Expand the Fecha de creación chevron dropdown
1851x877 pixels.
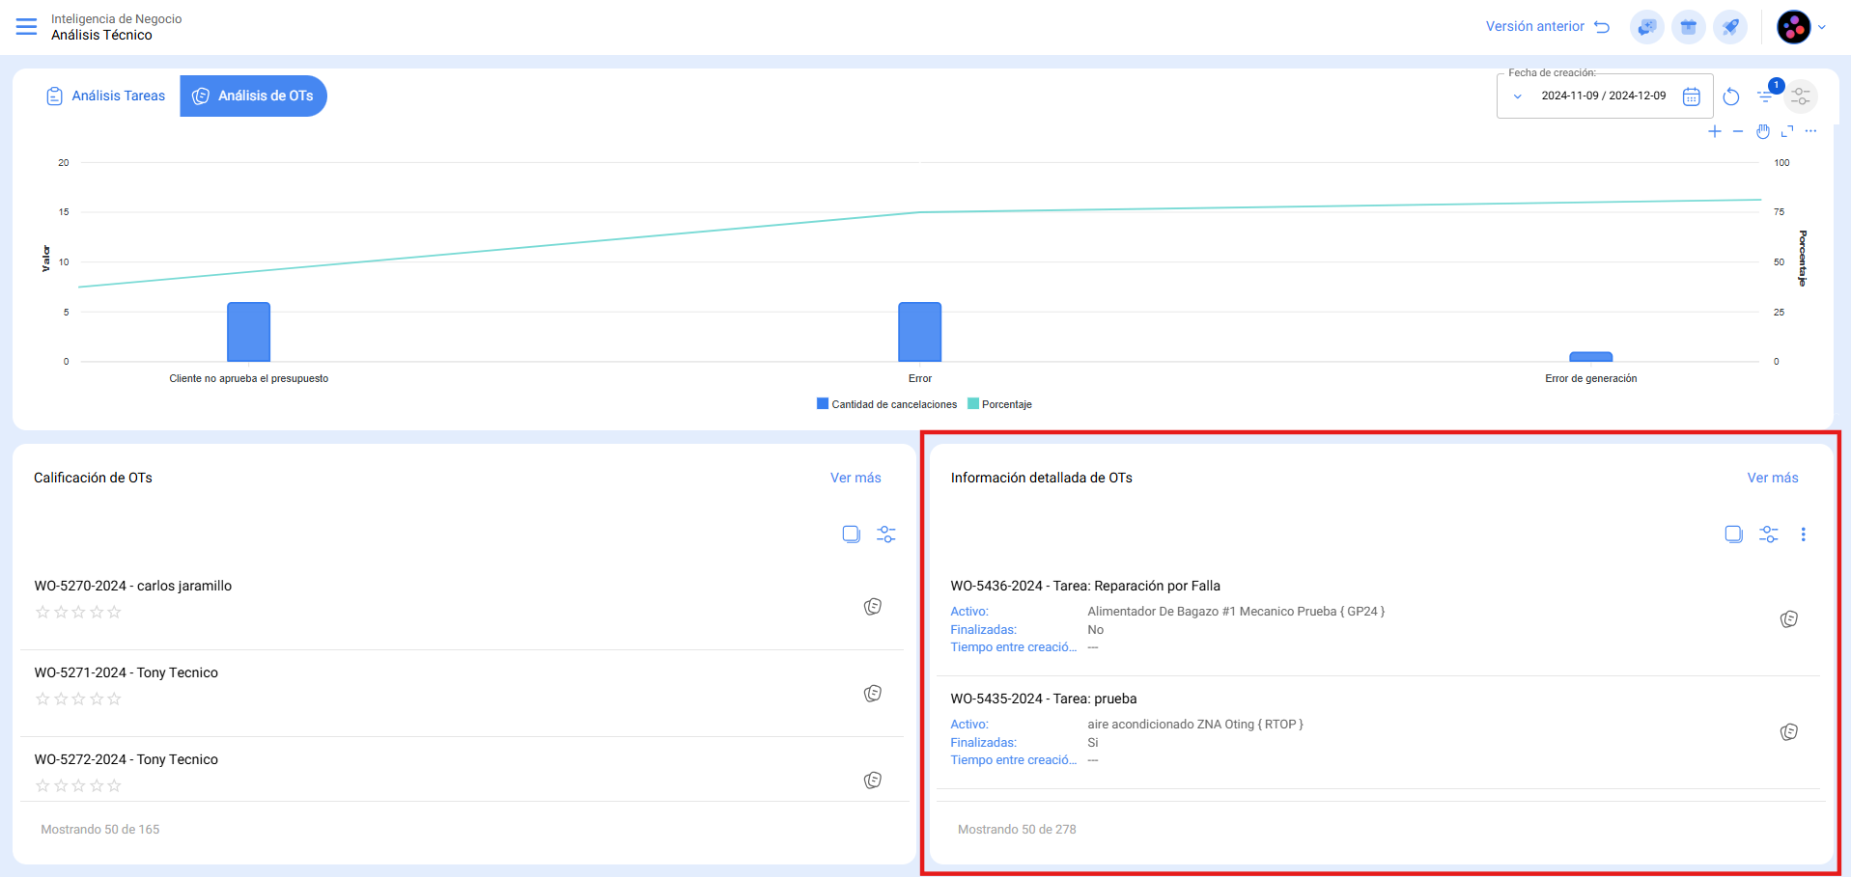(1517, 96)
